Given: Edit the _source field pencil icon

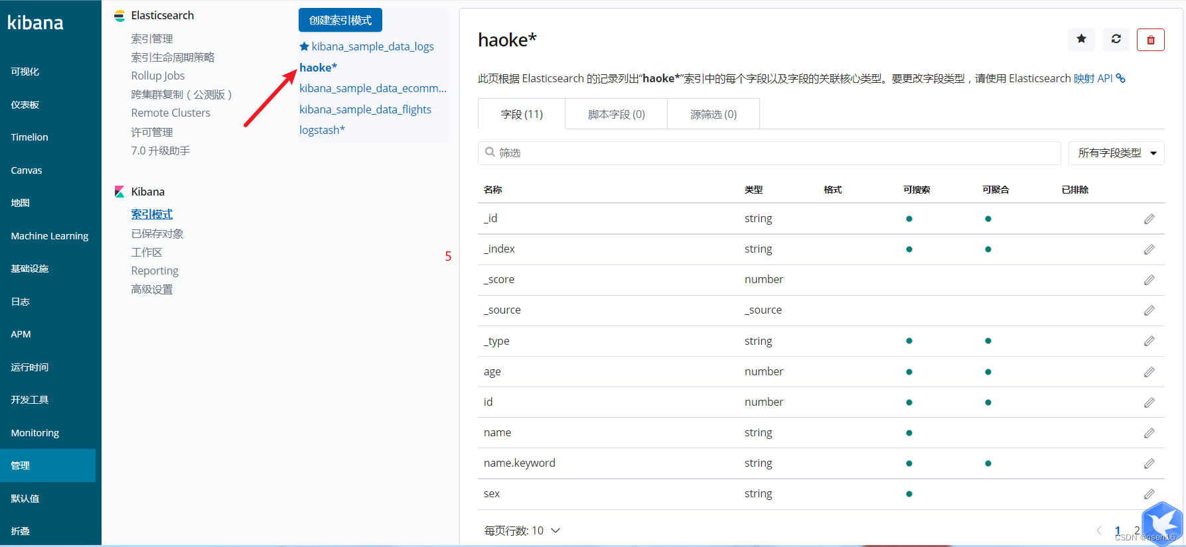Looking at the screenshot, I should [x=1149, y=310].
